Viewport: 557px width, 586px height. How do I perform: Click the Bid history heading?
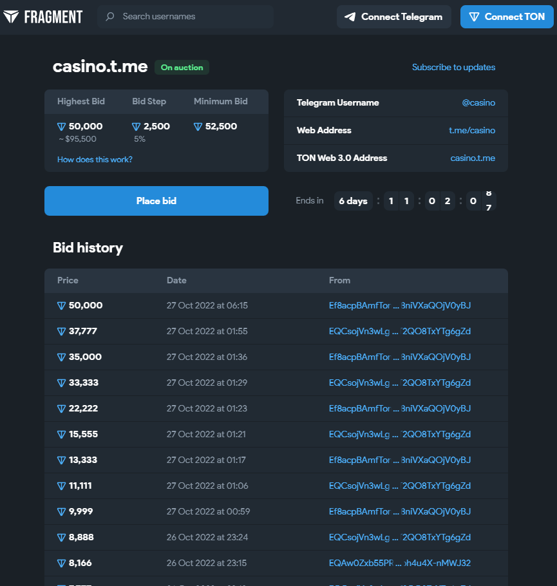pyautogui.click(x=88, y=248)
